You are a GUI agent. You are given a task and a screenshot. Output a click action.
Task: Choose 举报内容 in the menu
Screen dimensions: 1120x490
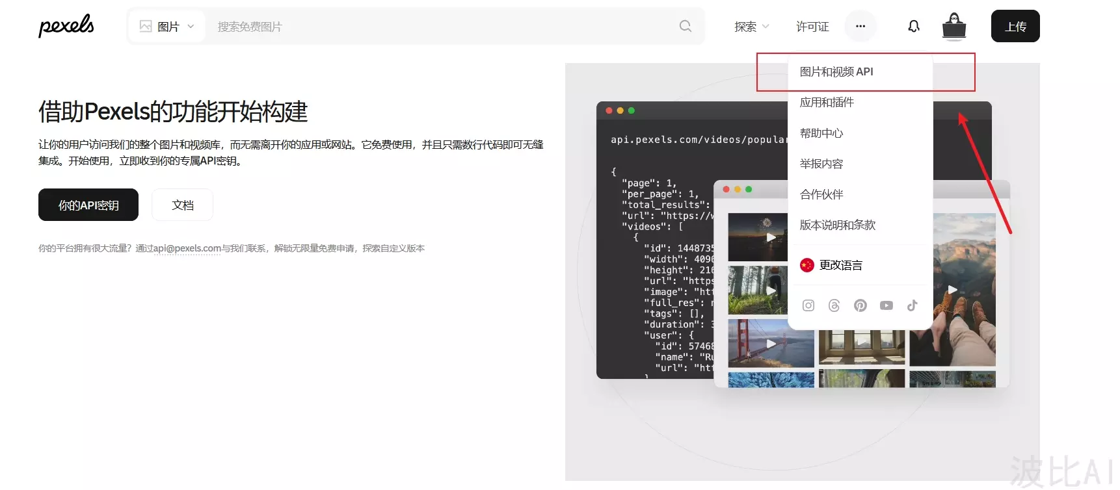pos(860,164)
